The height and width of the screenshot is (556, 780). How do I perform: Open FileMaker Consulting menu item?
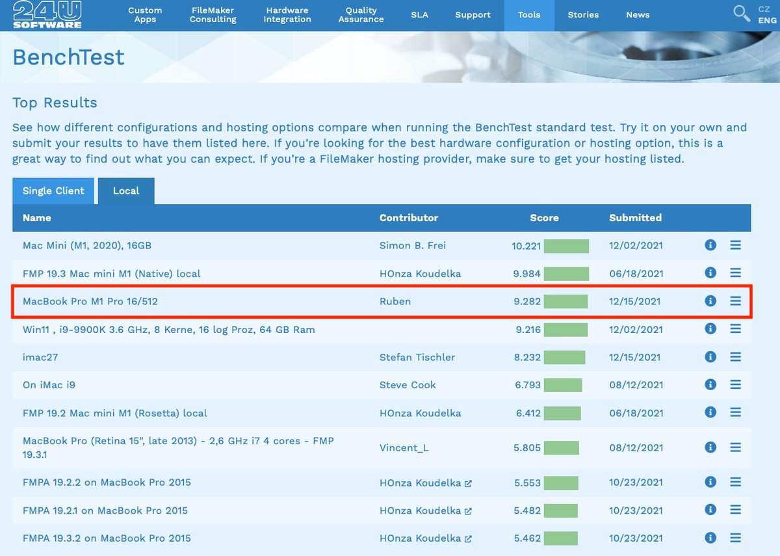(x=213, y=15)
